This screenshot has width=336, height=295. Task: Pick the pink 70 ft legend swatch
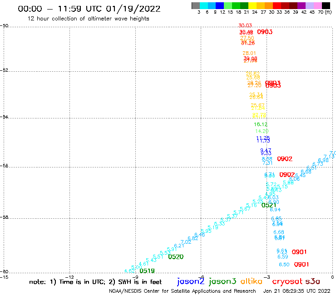tap(317, 5)
